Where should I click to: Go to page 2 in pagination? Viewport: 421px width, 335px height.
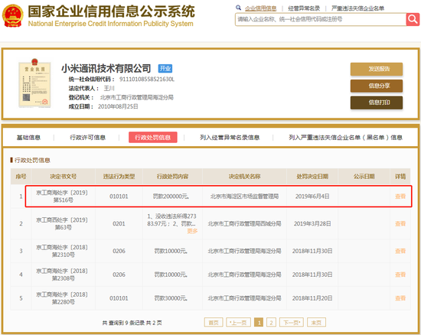[x=271, y=323]
